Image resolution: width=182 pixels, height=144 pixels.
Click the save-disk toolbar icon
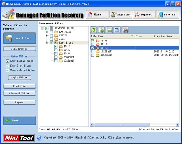[125, 30]
